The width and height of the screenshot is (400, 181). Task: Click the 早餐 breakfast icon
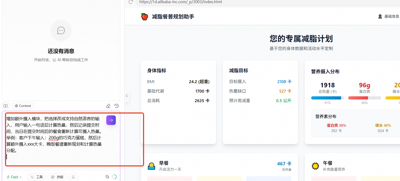click(x=151, y=166)
